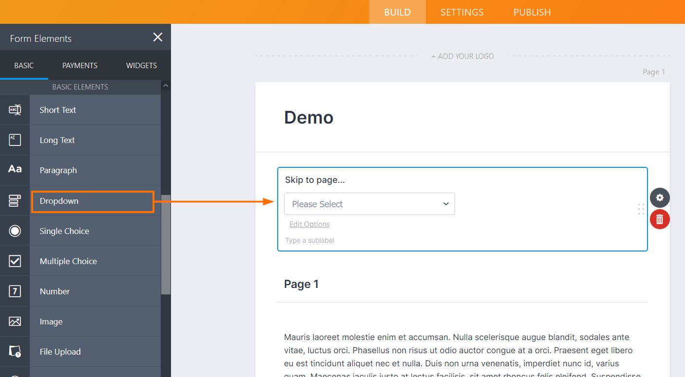Close the Form Elements panel
This screenshot has width=685, height=377.
click(157, 37)
